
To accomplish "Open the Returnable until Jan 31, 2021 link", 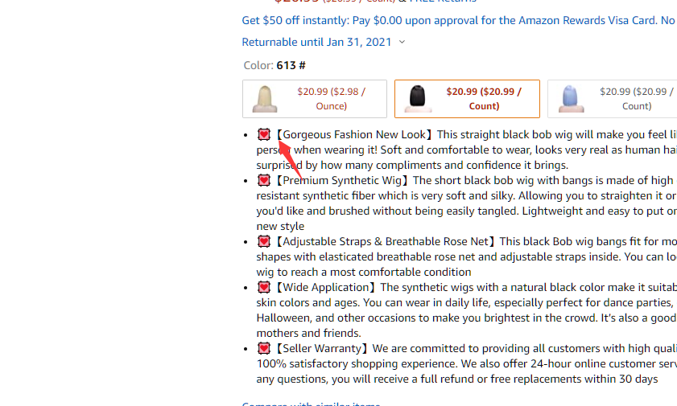I will pyautogui.click(x=316, y=42).
